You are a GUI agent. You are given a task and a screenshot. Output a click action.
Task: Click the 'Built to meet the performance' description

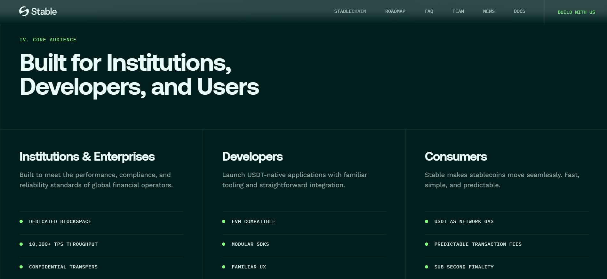point(96,180)
